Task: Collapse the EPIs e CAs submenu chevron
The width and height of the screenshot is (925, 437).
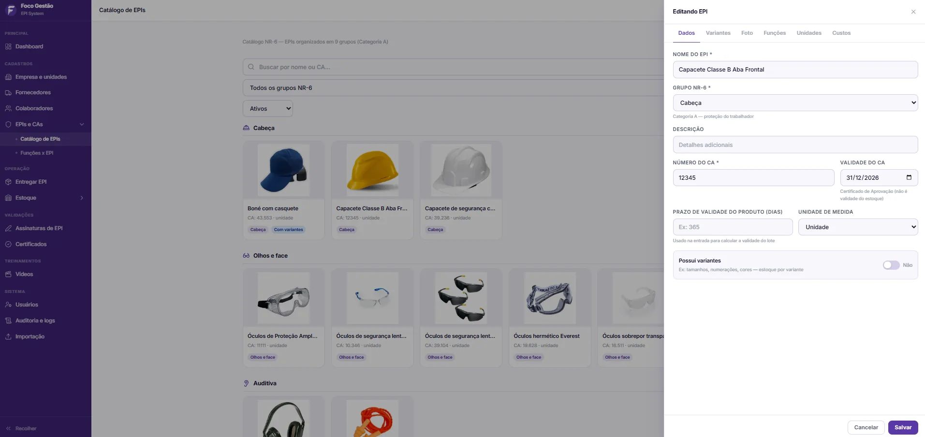Action: [x=82, y=124]
